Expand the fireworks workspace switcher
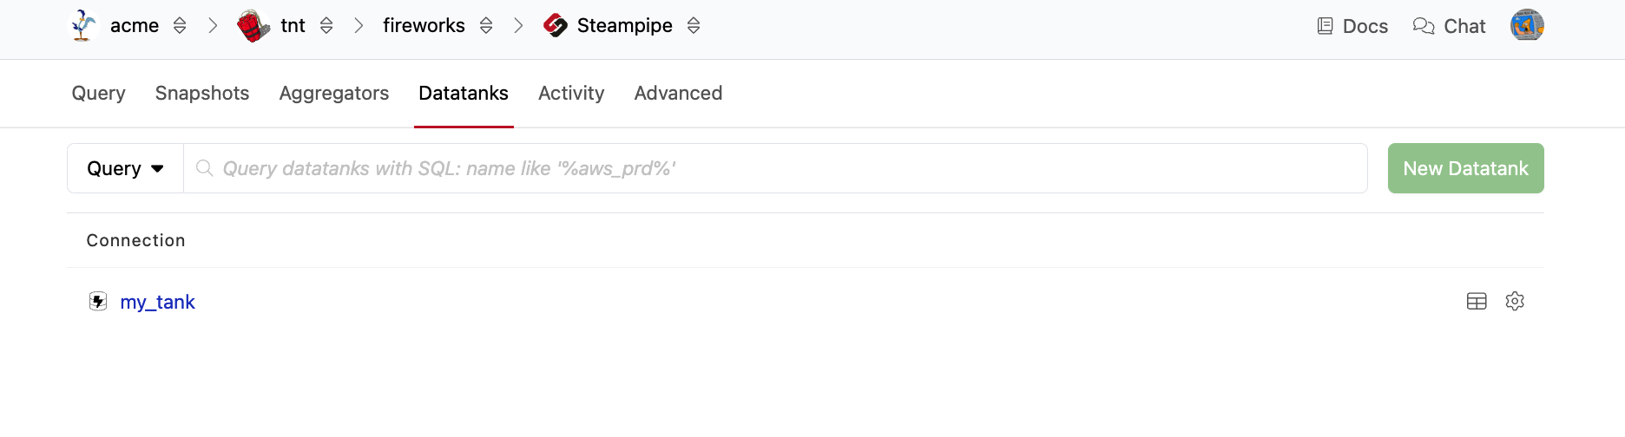1625x437 pixels. (486, 25)
